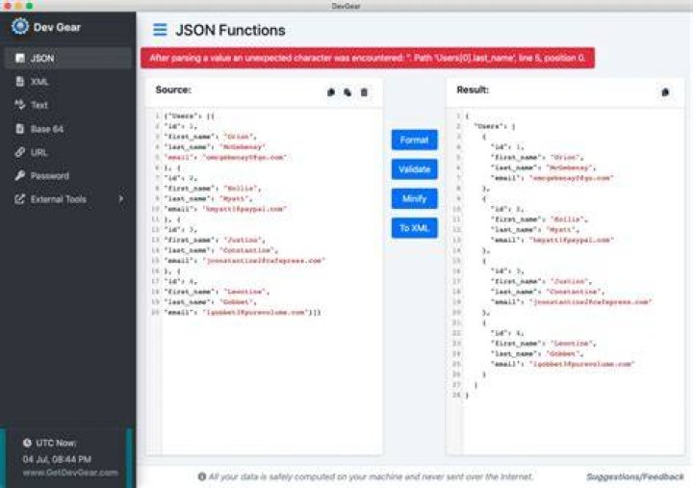Click the Validate button

[414, 169]
